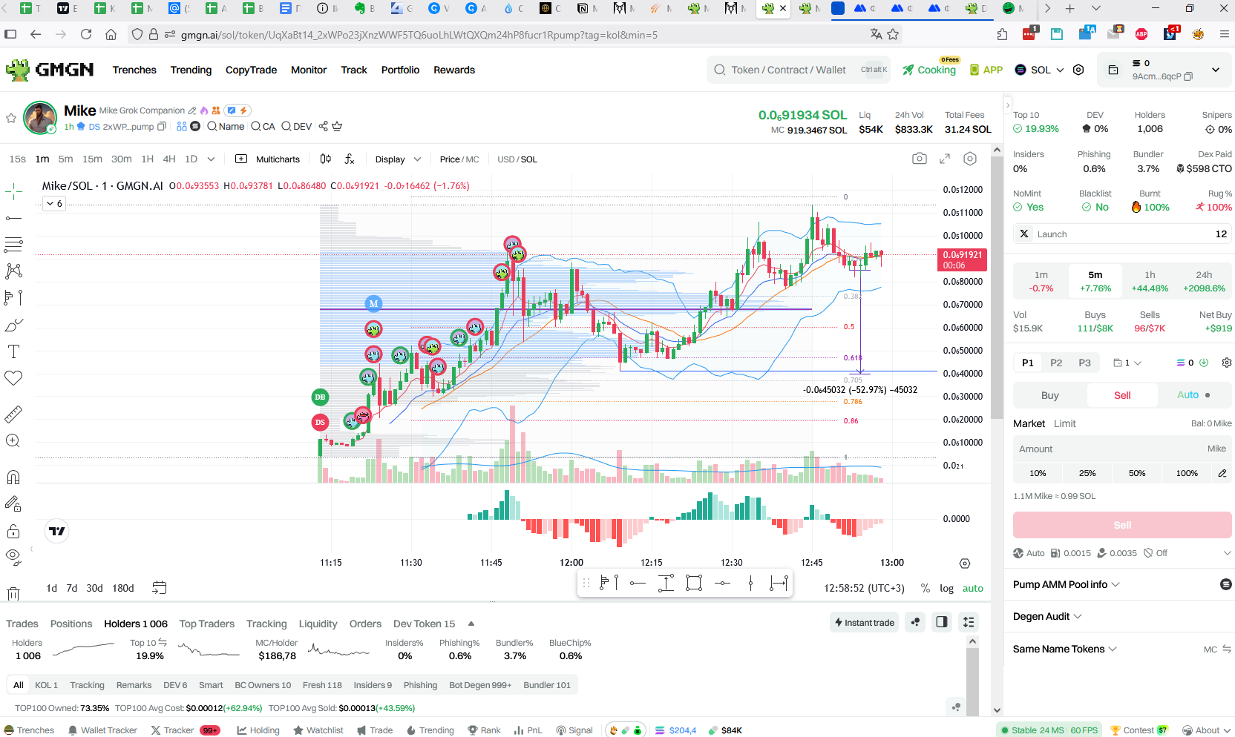The width and height of the screenshot is (1235, 737).
Task: Select the 5m stats tab
Action: (x=1095, y=281)
